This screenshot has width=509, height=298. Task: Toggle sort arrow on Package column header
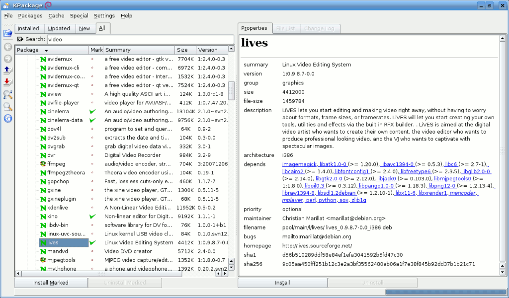tap(46, 50)
